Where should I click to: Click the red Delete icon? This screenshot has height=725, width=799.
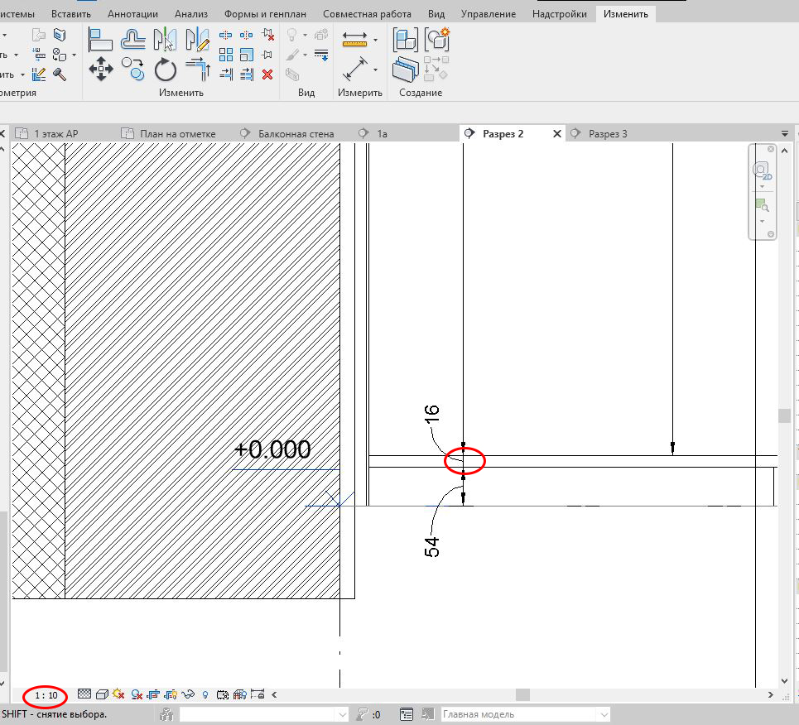(267, 74)
